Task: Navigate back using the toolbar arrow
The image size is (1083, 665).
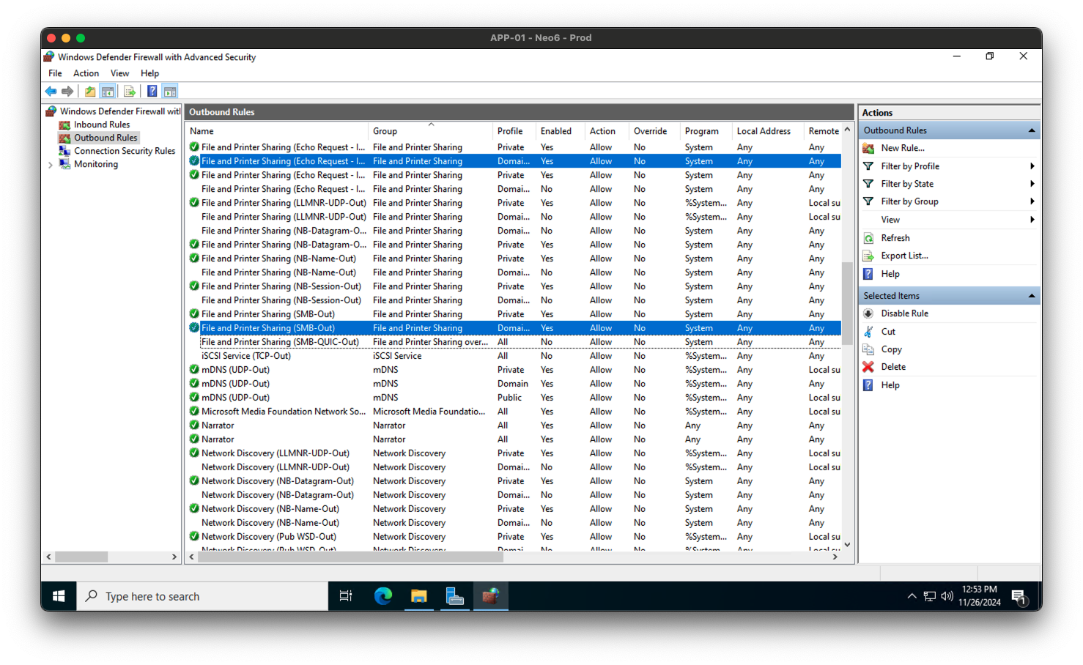Action: click(x=50, y=90)
